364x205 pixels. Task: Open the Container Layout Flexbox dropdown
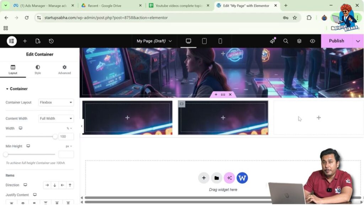click(56, 102)
